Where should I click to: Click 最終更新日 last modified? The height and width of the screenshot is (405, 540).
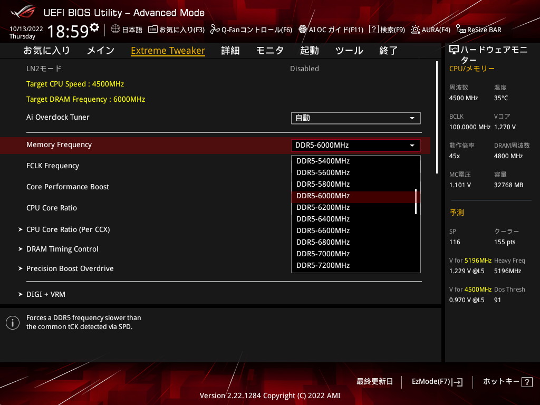click(x=374, y=382)
